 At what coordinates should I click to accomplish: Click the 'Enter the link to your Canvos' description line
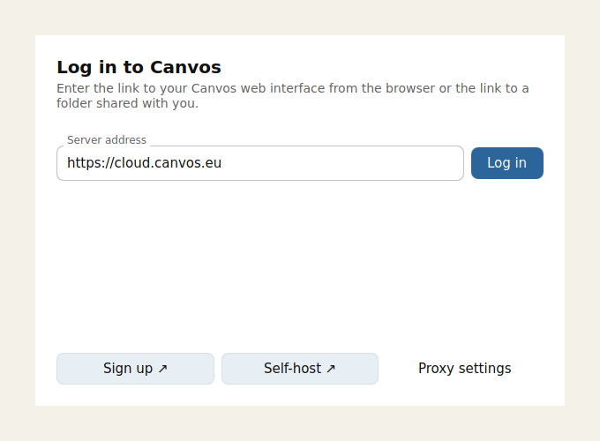[293, 88]
